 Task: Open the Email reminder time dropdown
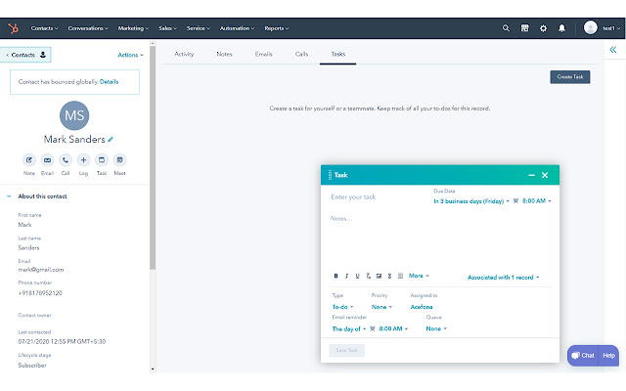coord(393,328)
